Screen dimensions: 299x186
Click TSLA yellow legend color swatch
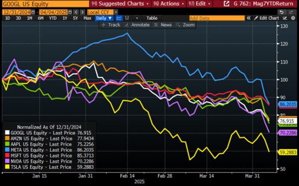point(7,167)
